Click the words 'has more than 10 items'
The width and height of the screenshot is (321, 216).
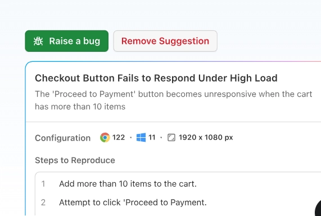click(x=80, y=106)
